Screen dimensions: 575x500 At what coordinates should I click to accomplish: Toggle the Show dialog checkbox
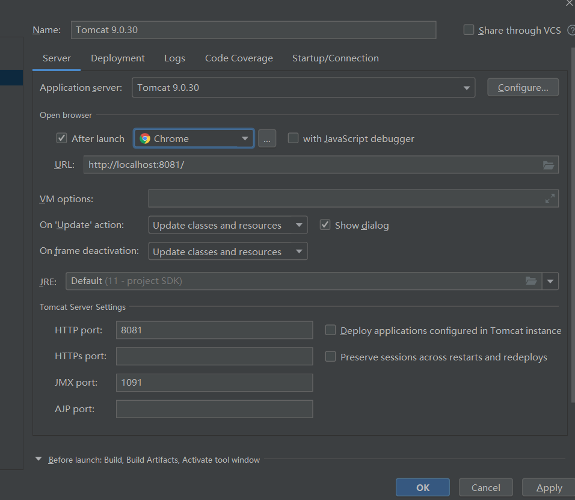click(325, 225)
